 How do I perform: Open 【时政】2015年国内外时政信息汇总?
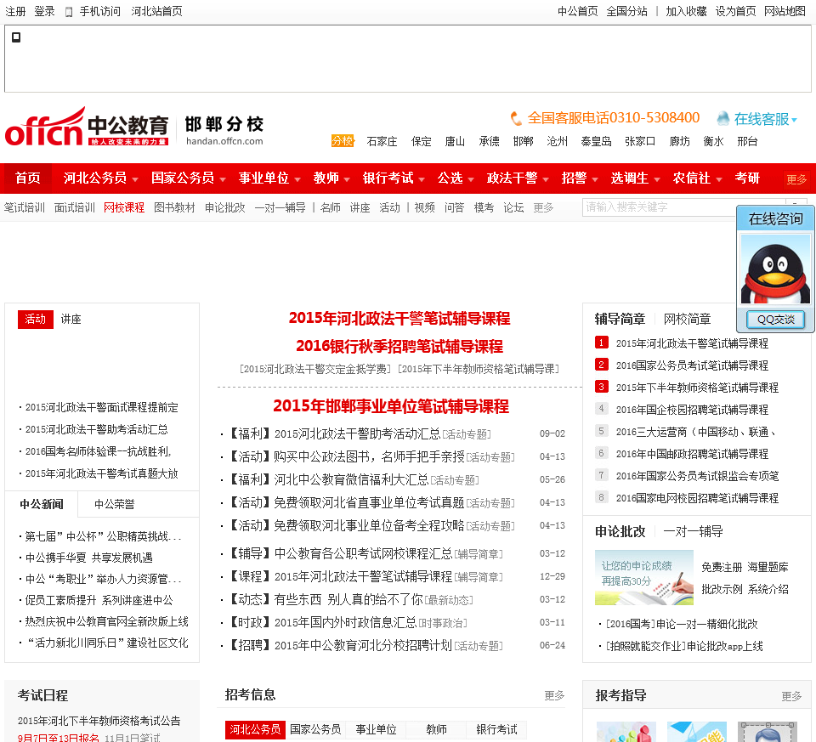323,622
